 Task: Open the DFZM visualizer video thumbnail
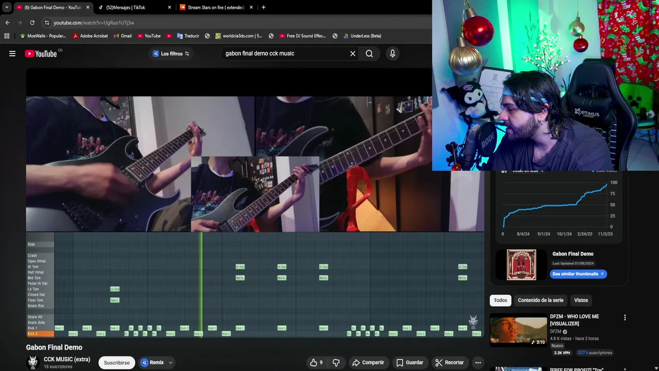pyautogui.click(x=518, y=330)
